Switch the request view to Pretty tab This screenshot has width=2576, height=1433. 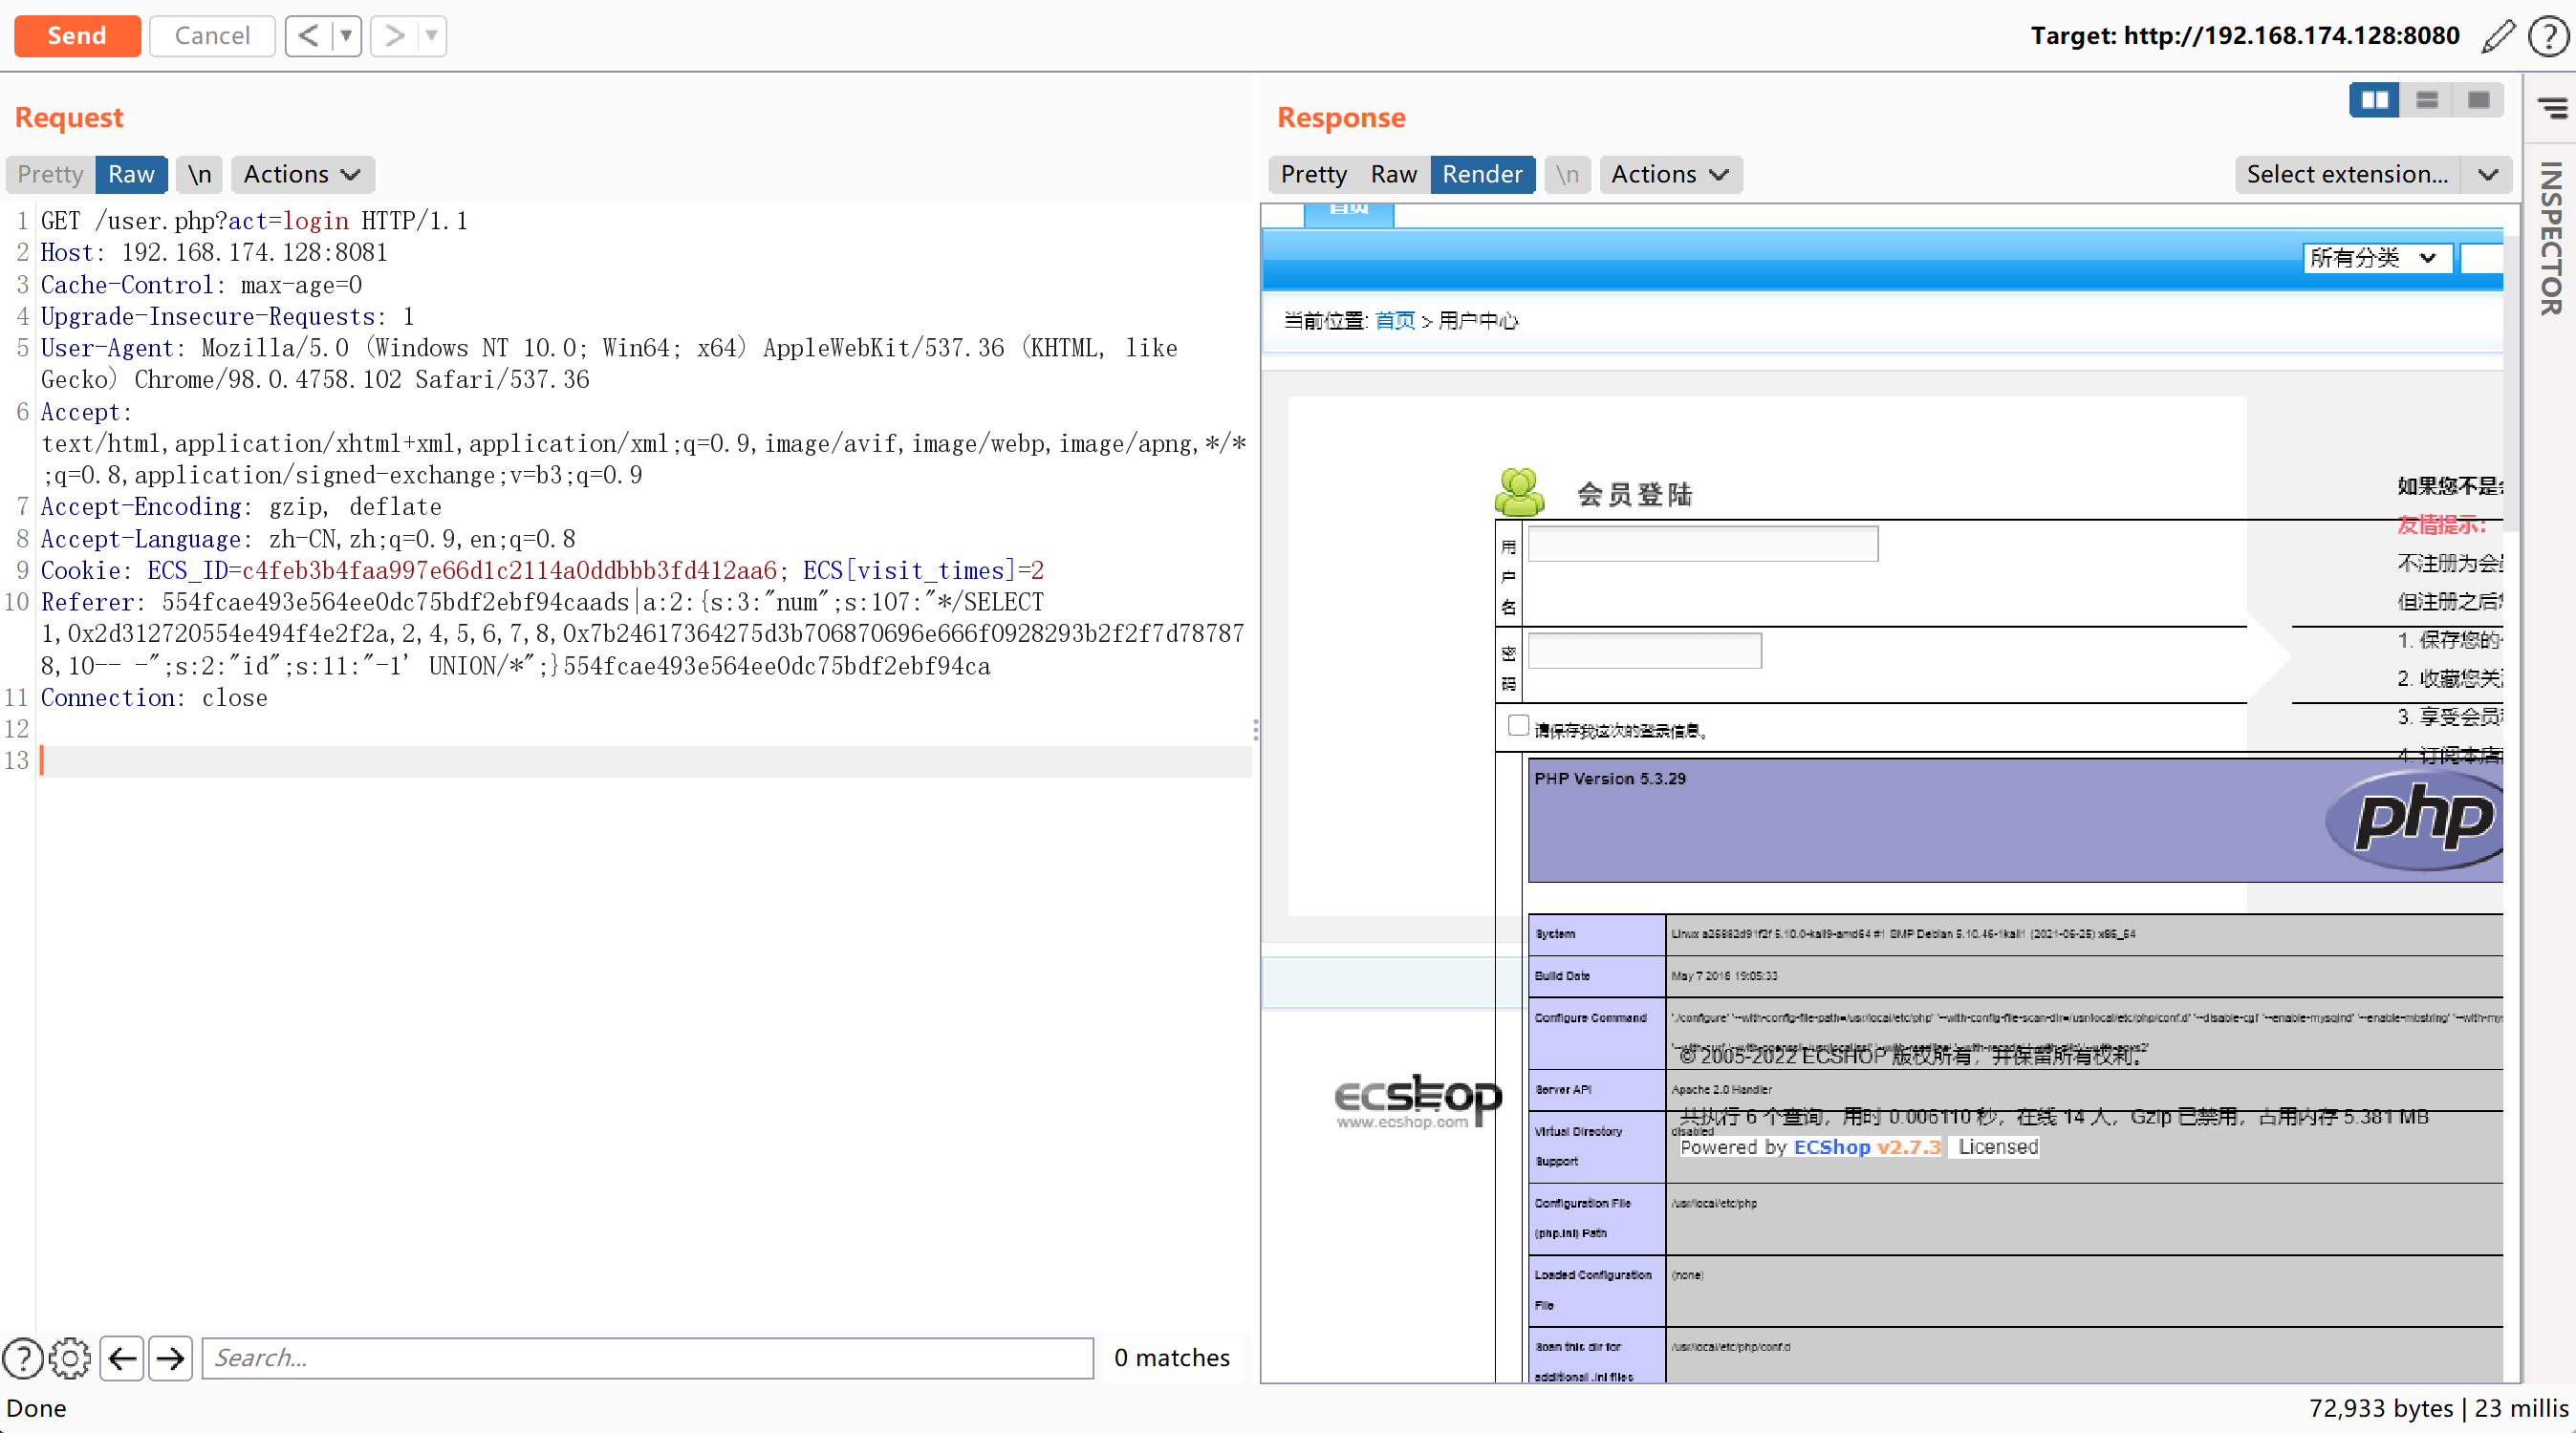(50, 174)
